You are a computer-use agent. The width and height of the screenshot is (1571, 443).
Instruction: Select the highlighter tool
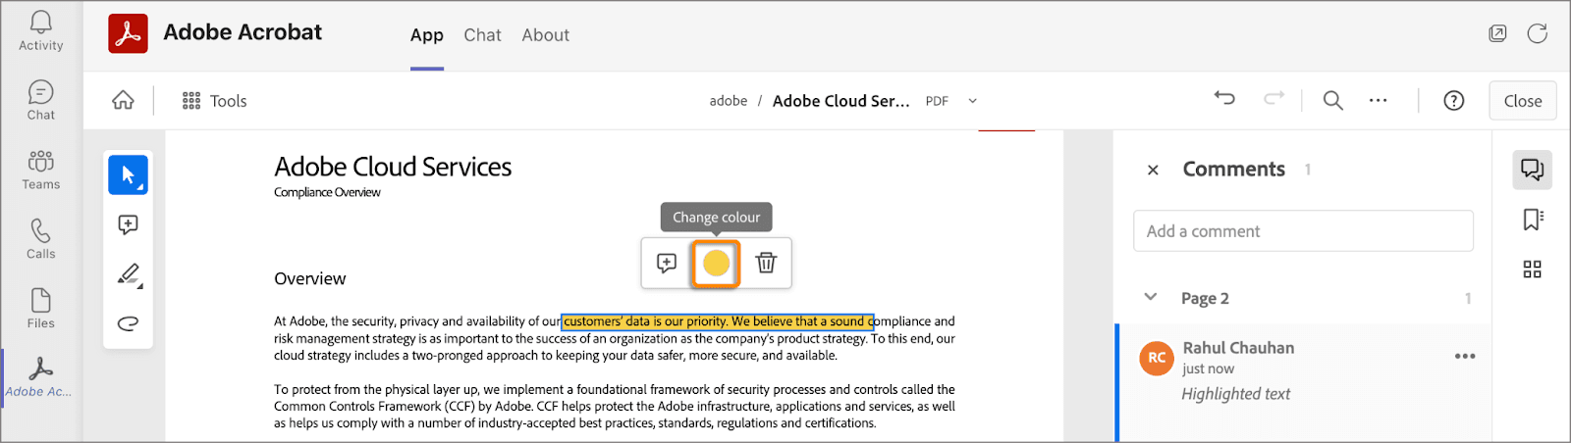point(129,274)
